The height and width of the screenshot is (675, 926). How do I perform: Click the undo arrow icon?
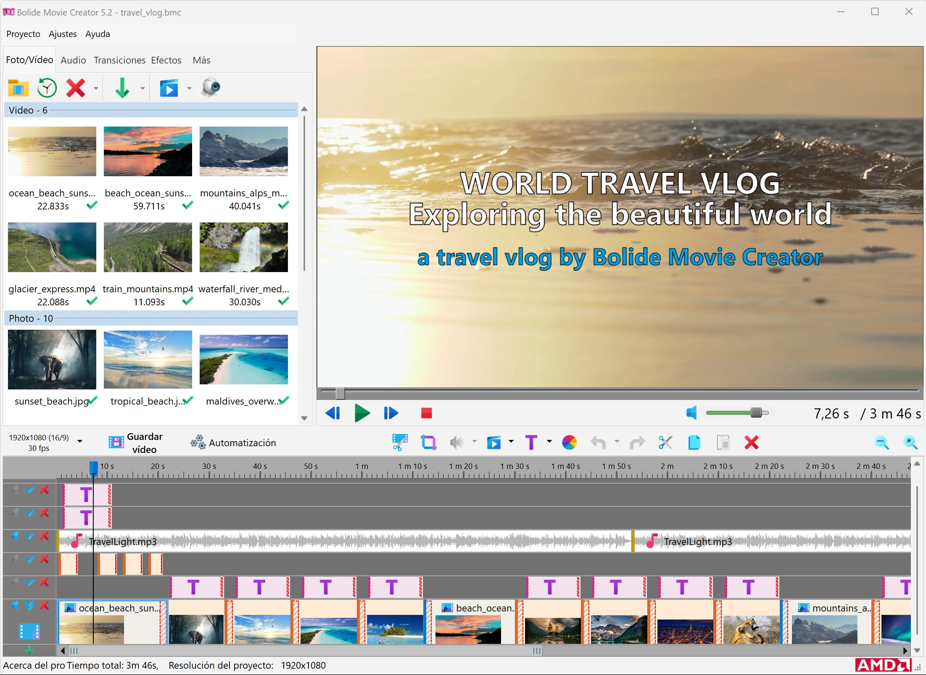coord(599,442)
